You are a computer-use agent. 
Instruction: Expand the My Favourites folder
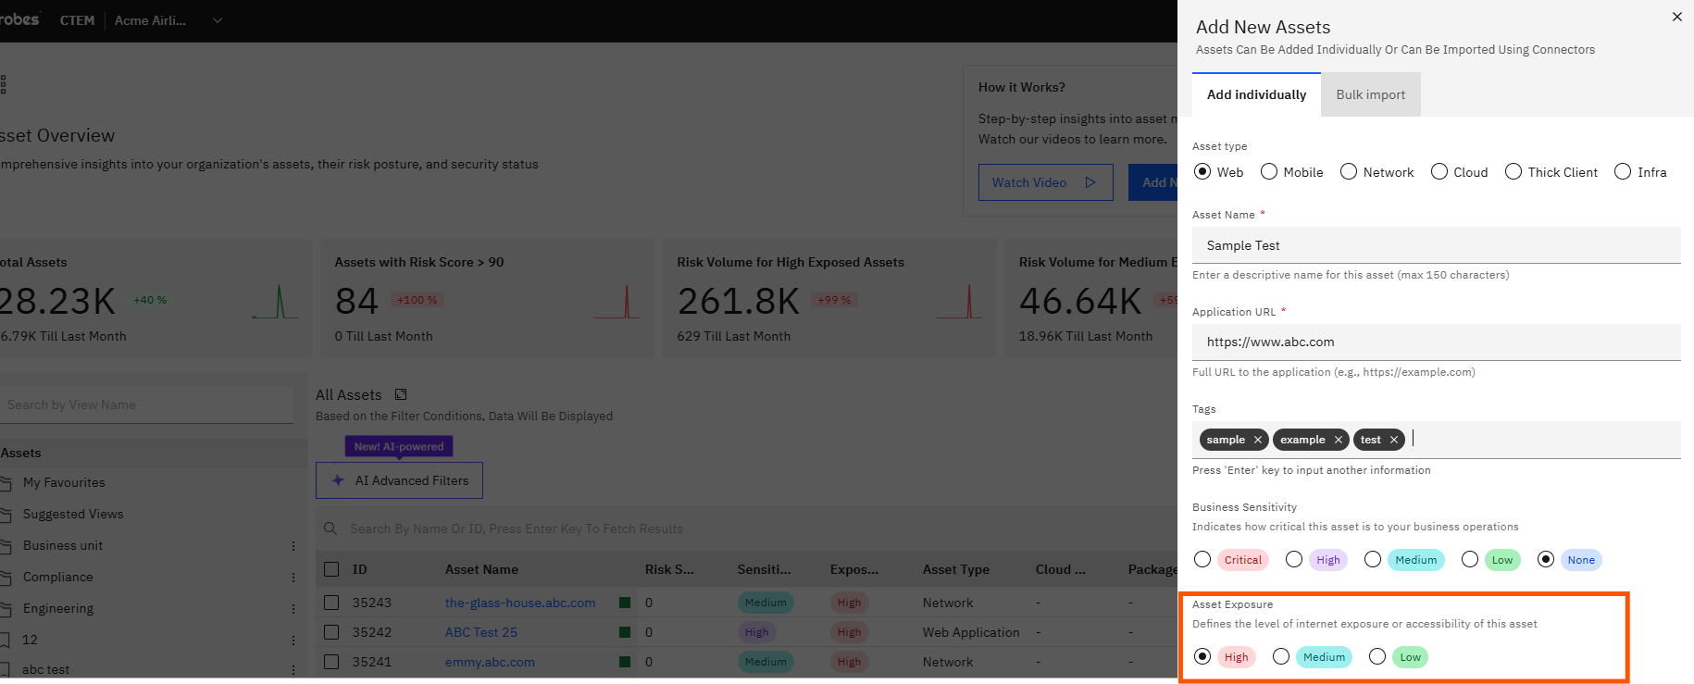[x=5, y=483]
